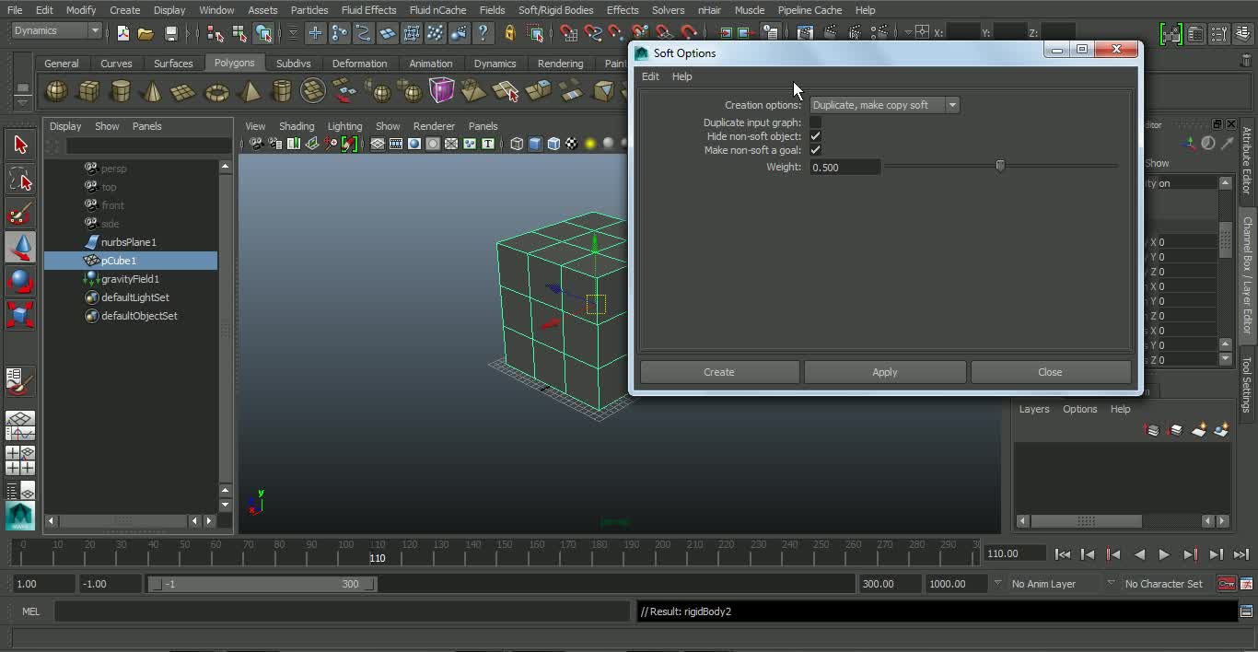The height and width of the screenshot is (652, 1258).
Task: Click the purple cube shelf icon
Action: click(442, 91)
